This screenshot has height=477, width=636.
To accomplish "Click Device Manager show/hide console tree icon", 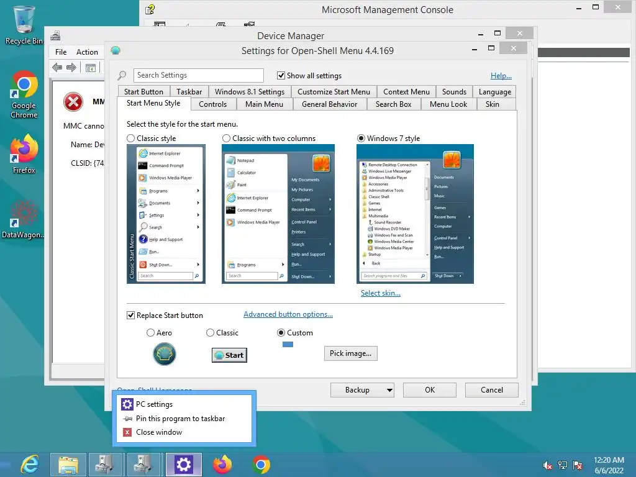I will pyautogui.click(x=91, y=68).
